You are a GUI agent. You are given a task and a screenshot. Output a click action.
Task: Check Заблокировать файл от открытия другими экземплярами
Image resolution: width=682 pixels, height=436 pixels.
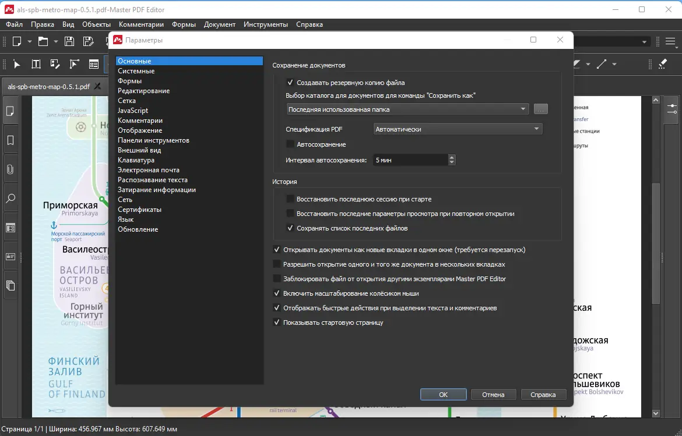[277, 279]
